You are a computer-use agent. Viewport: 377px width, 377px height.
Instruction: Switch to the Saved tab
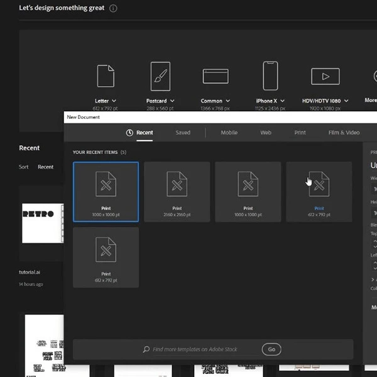coord(183,133)
